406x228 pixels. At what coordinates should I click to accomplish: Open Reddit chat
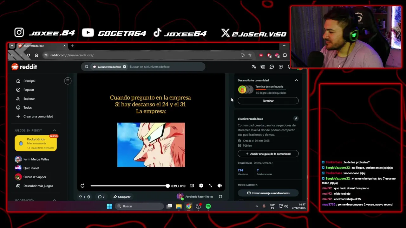click(x=272, y=67)
